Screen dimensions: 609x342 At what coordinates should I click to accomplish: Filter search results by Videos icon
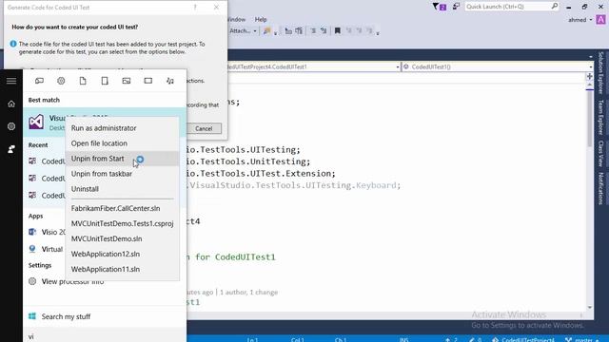148,81
